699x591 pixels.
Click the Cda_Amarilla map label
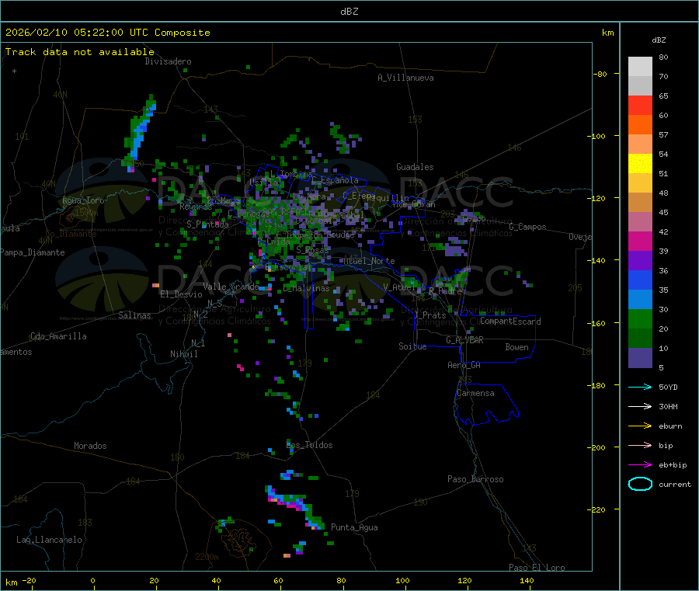[x=58, y=336]
